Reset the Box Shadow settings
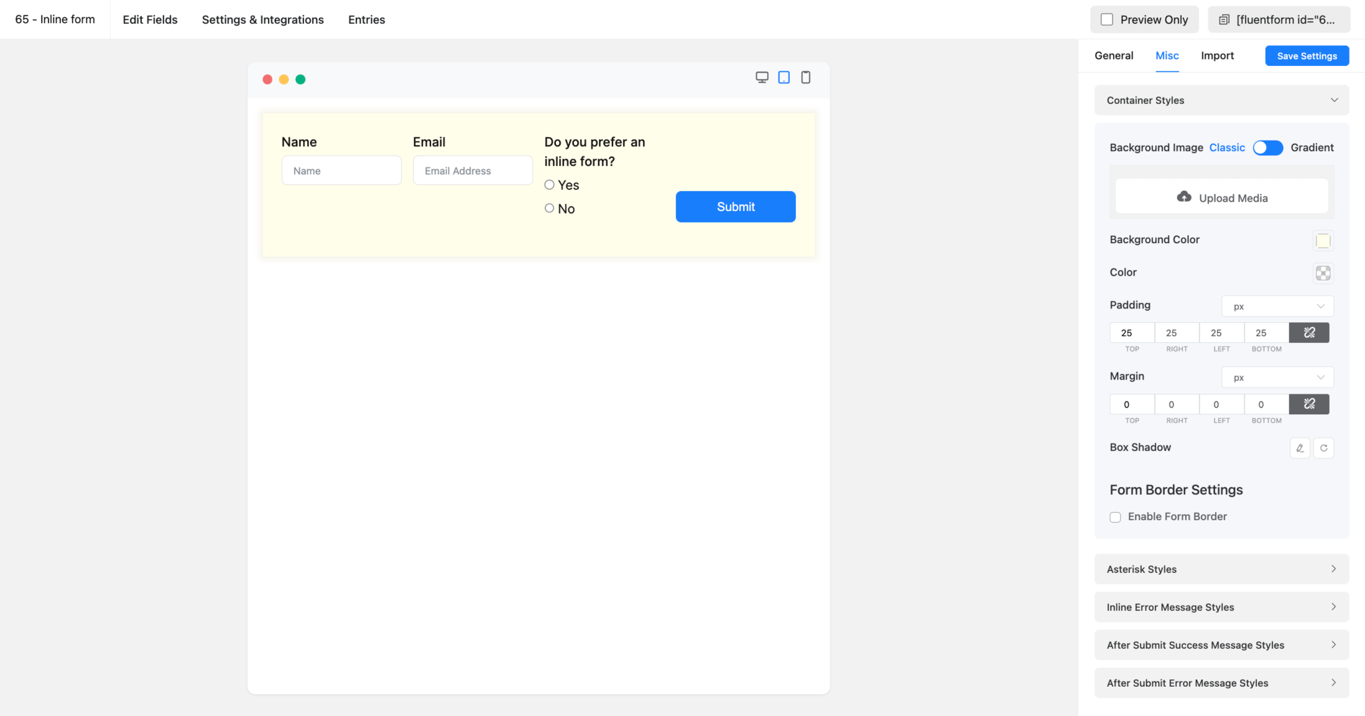This screenshot has height=716, width=1365. click(1324, 448)
